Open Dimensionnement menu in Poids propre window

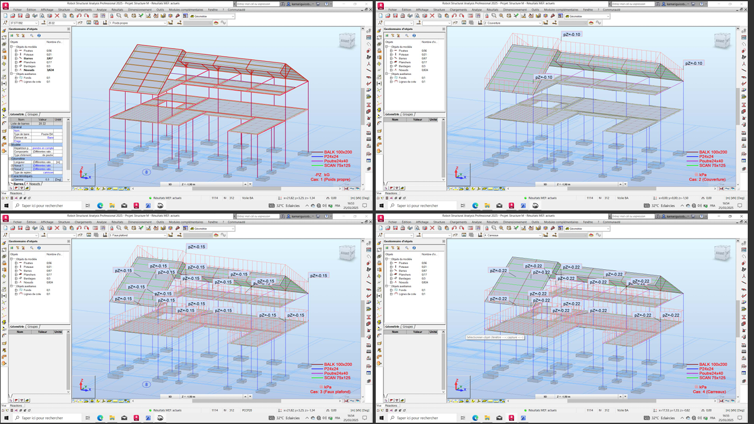[x=139, y=10]
